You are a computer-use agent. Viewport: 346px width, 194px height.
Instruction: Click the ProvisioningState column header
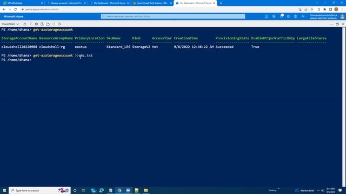(x=232, y=38)
